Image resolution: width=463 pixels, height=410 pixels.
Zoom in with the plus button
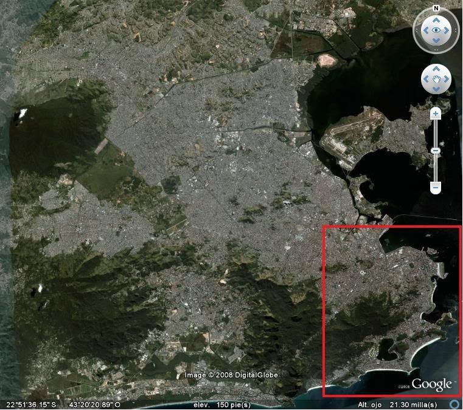pos(436,114)
